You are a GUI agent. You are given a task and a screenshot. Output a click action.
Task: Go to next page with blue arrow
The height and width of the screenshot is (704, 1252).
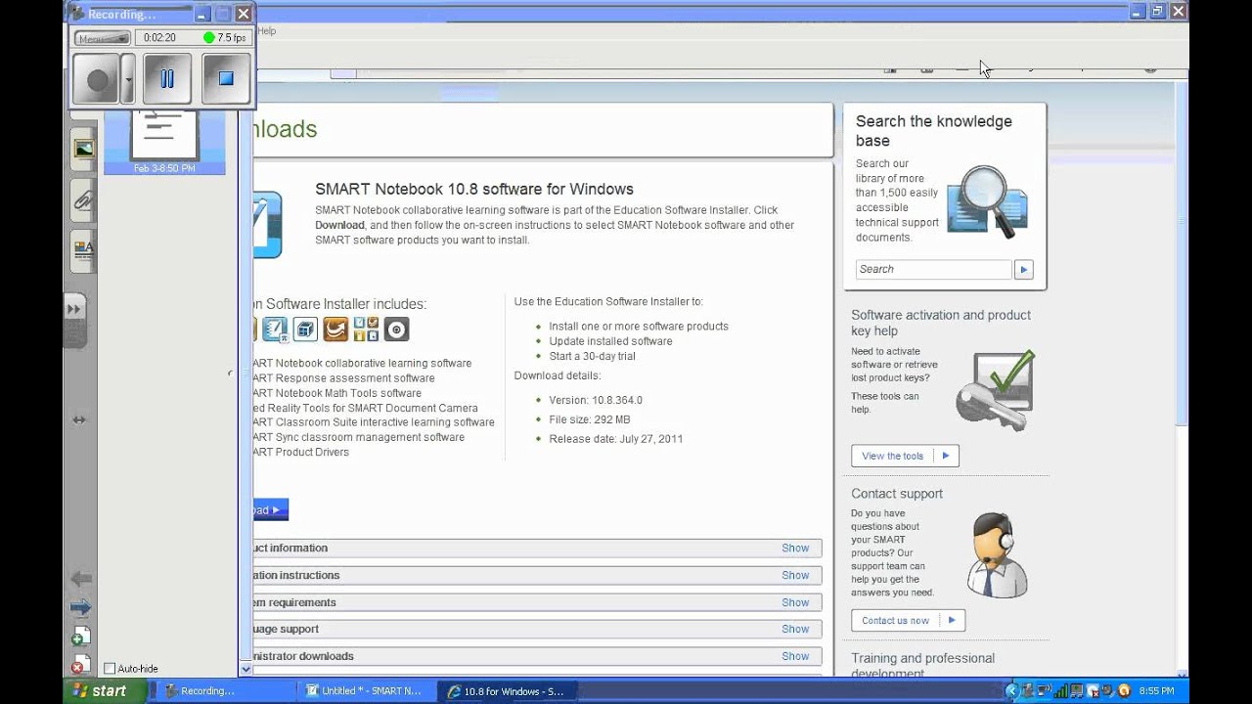coord(80,608)
